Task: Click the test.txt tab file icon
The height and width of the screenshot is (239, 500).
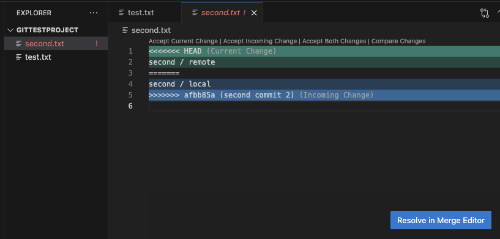Action: point(122,13)
